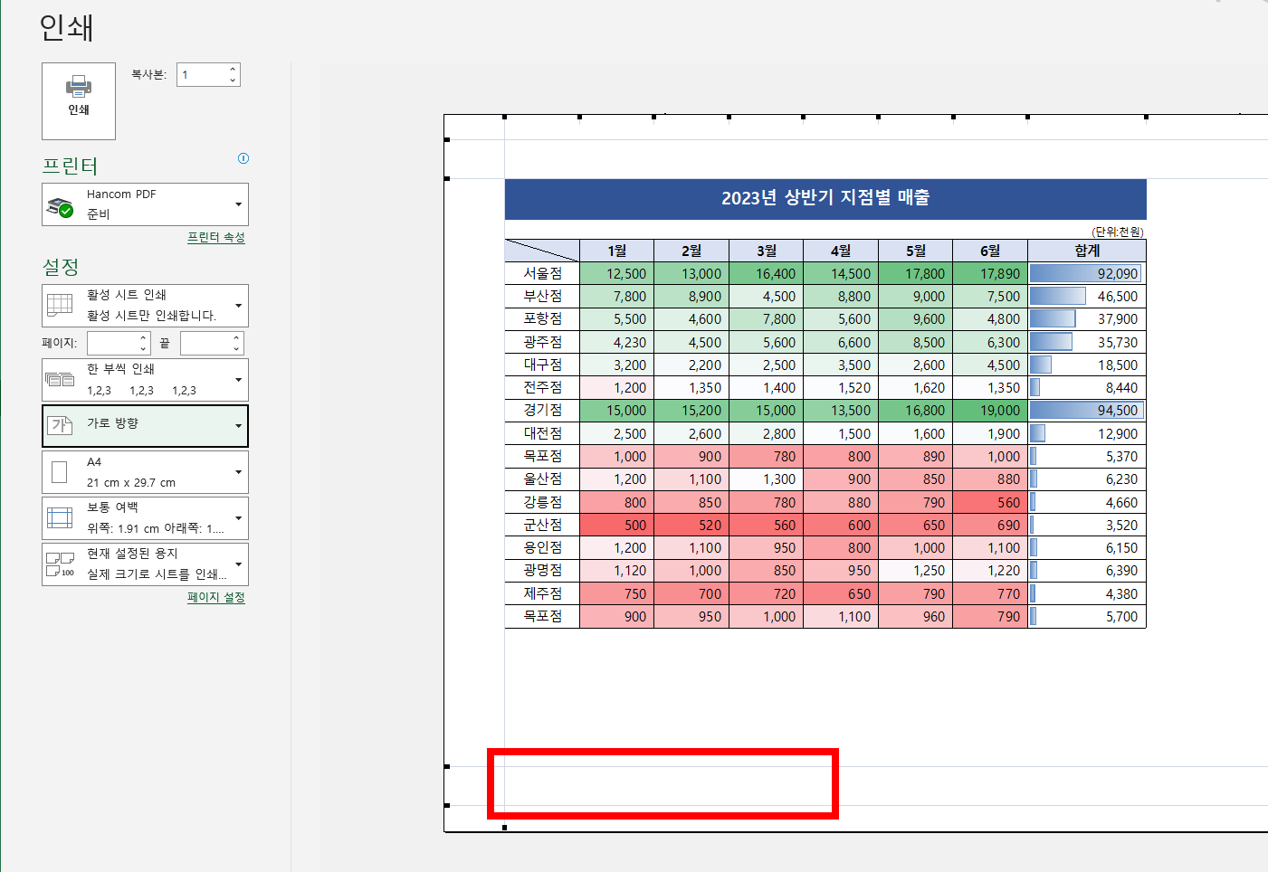Click the collated pages icon
1268x872 pixels.
click(60, 379)
